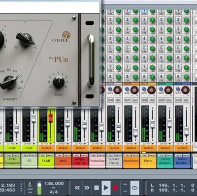Image resolution: width=197 pixels, height=196 pixels.
Task: Open output routing dropdown on bASS channel
Action: click(67, 143)
